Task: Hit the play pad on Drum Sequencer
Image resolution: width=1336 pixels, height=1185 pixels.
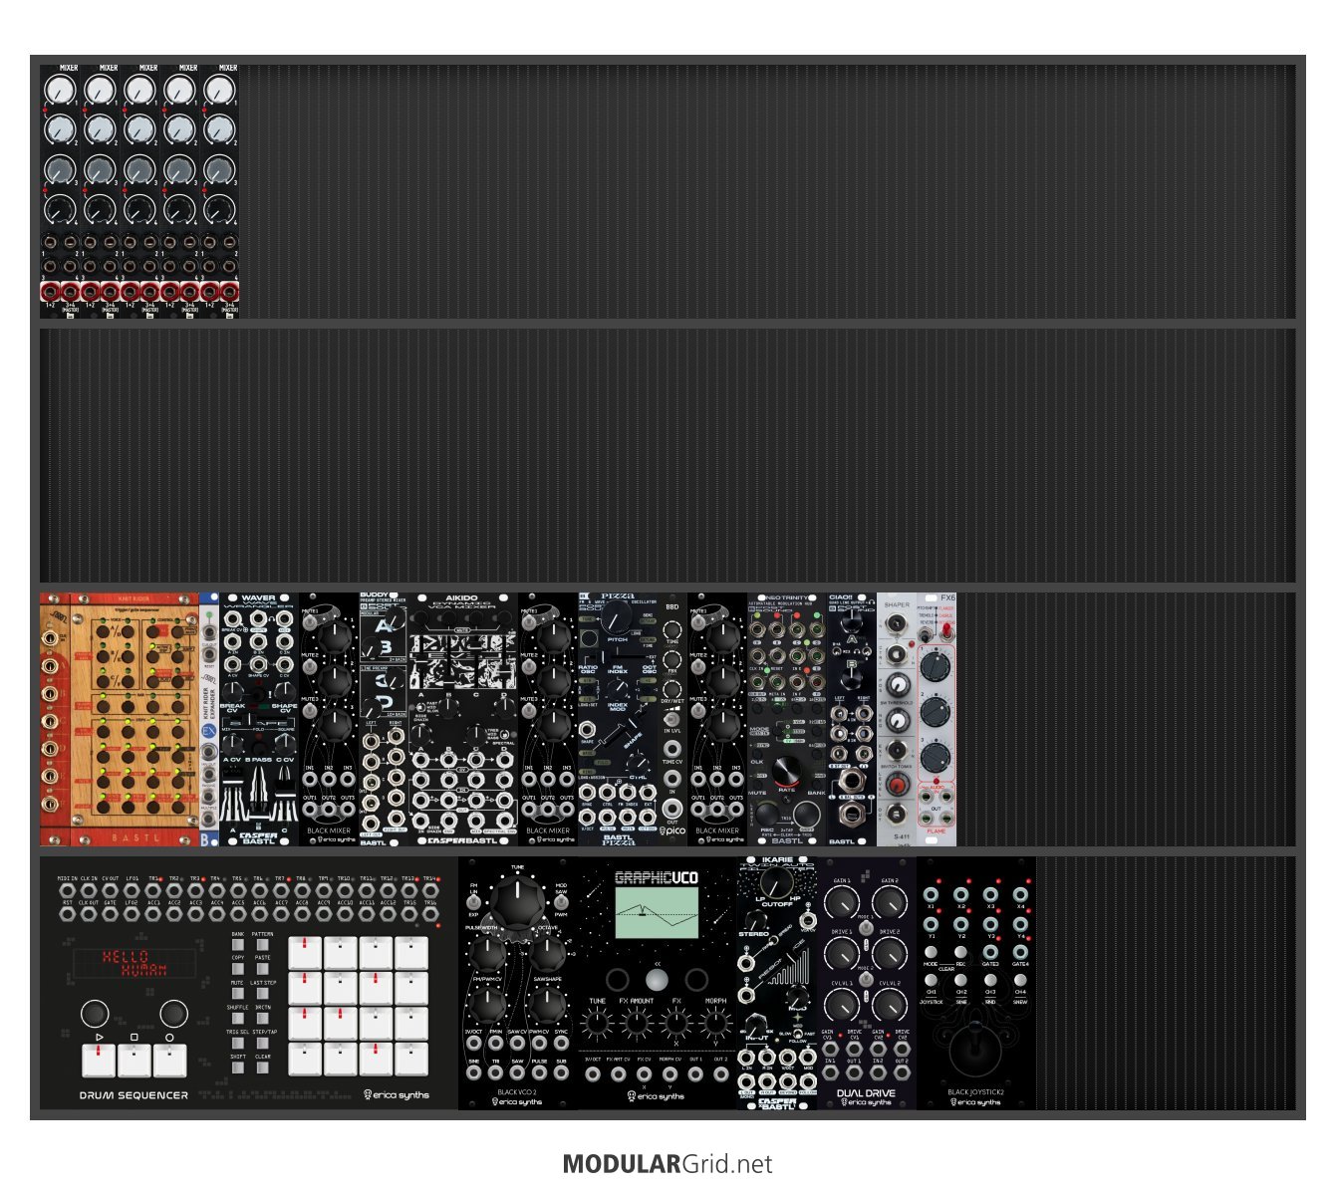Action: [x=99, y=1061]
